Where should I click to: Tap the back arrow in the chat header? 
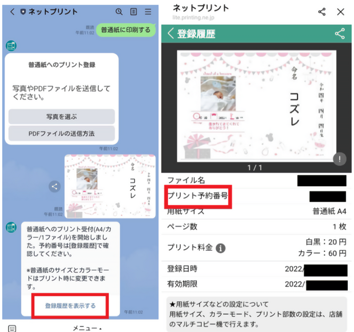tap(12, 12)
